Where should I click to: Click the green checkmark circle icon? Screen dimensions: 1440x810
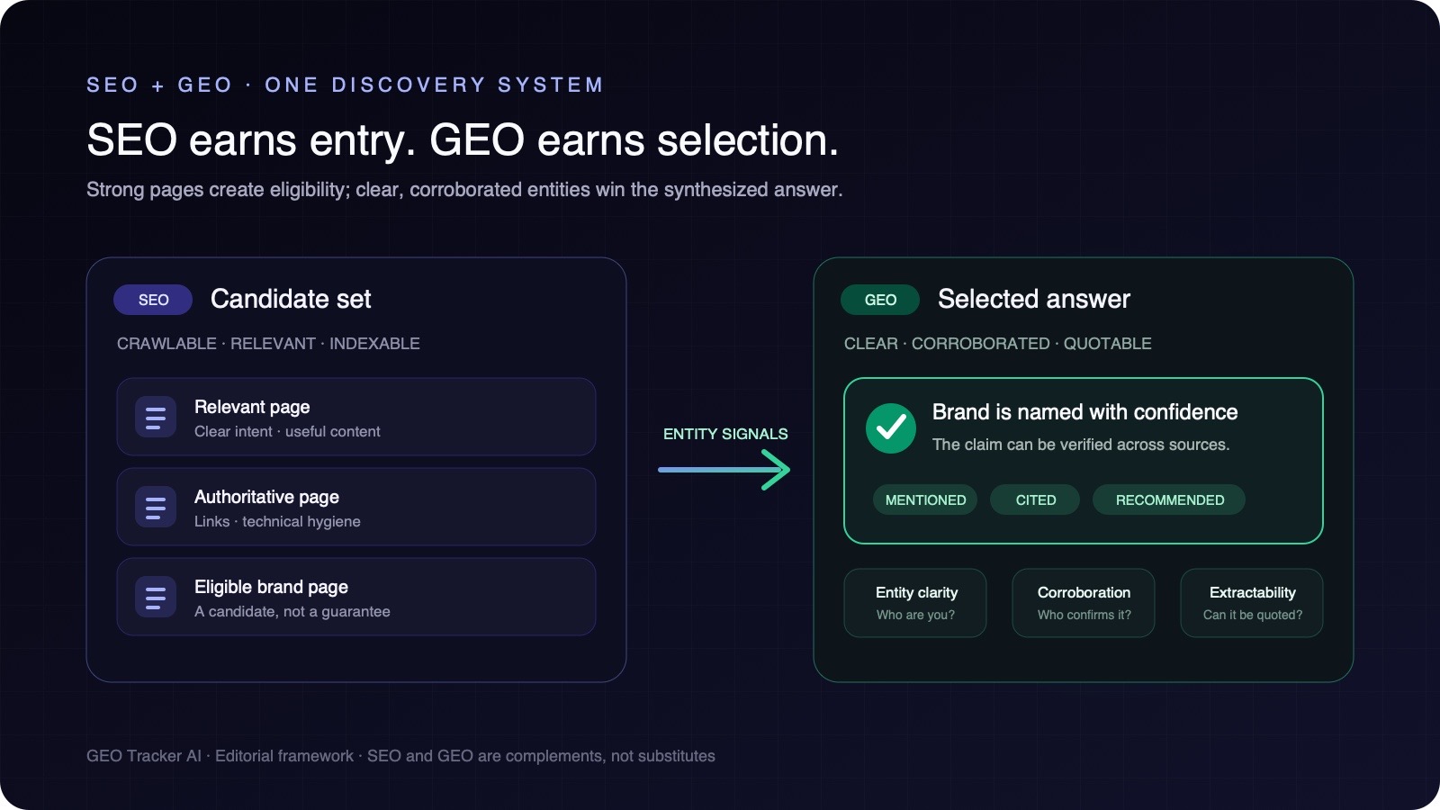(890, 428)
